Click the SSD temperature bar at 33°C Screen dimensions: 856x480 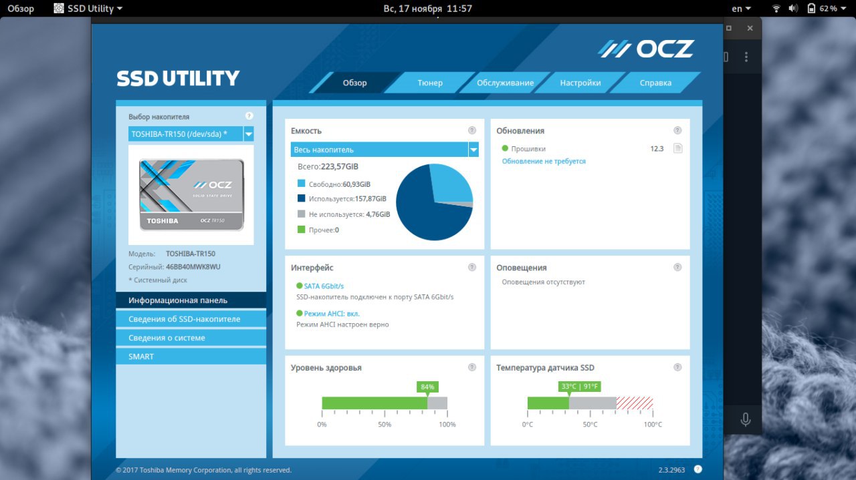click(x=590, y=403)
